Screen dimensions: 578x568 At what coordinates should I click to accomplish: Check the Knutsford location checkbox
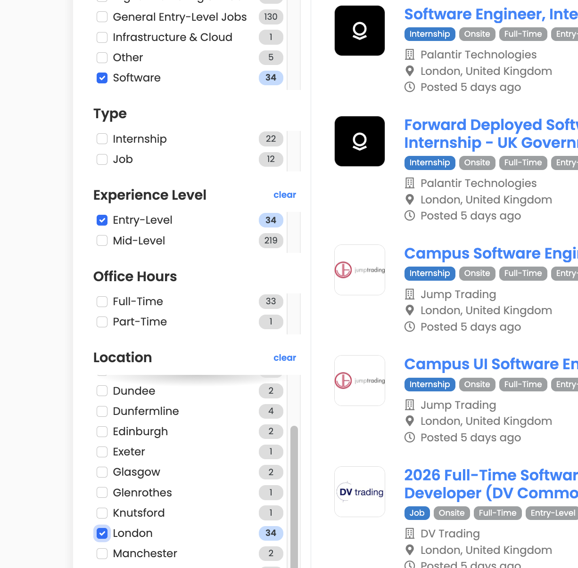(102, 513)
